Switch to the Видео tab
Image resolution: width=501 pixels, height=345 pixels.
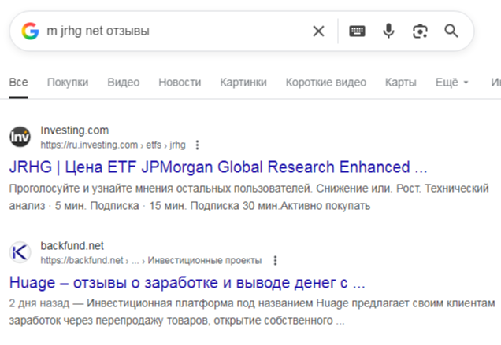124,83
